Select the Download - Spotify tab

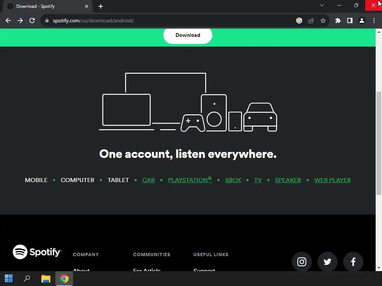tap(47, 6)
